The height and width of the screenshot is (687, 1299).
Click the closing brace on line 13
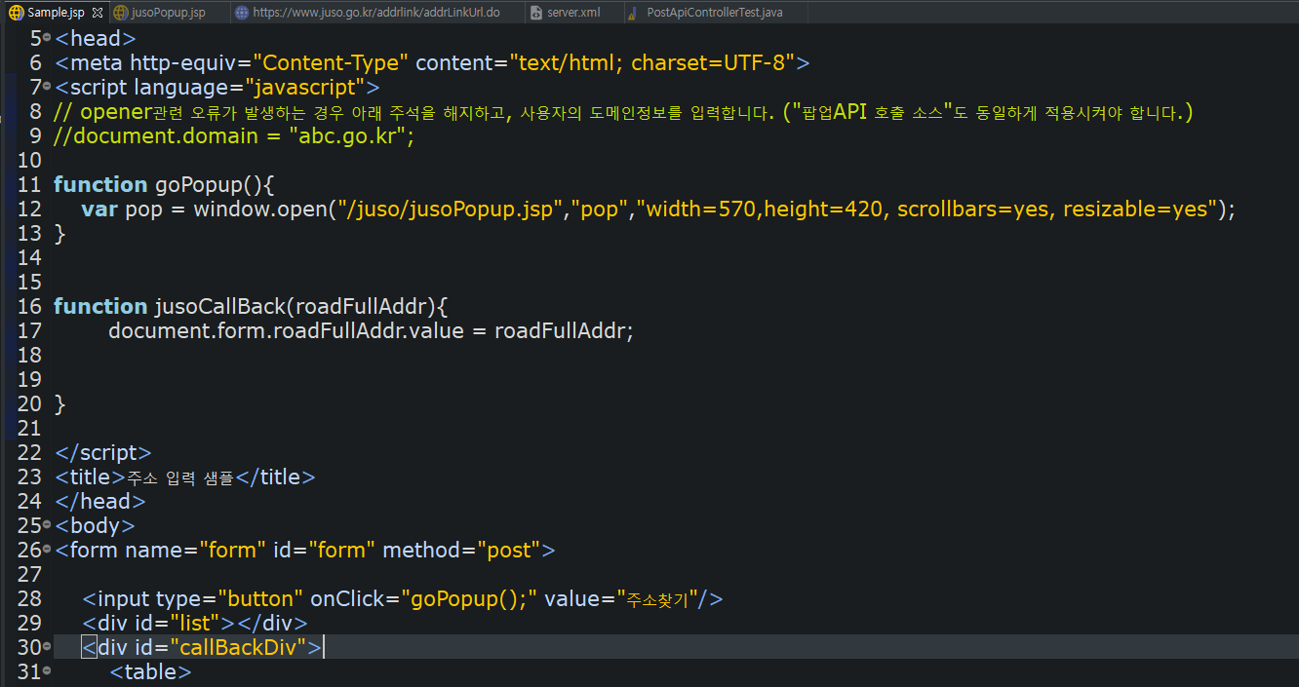tap(59, 234)
